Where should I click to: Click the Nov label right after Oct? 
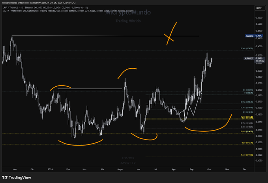pyautogui.click(x=227, y=170)
